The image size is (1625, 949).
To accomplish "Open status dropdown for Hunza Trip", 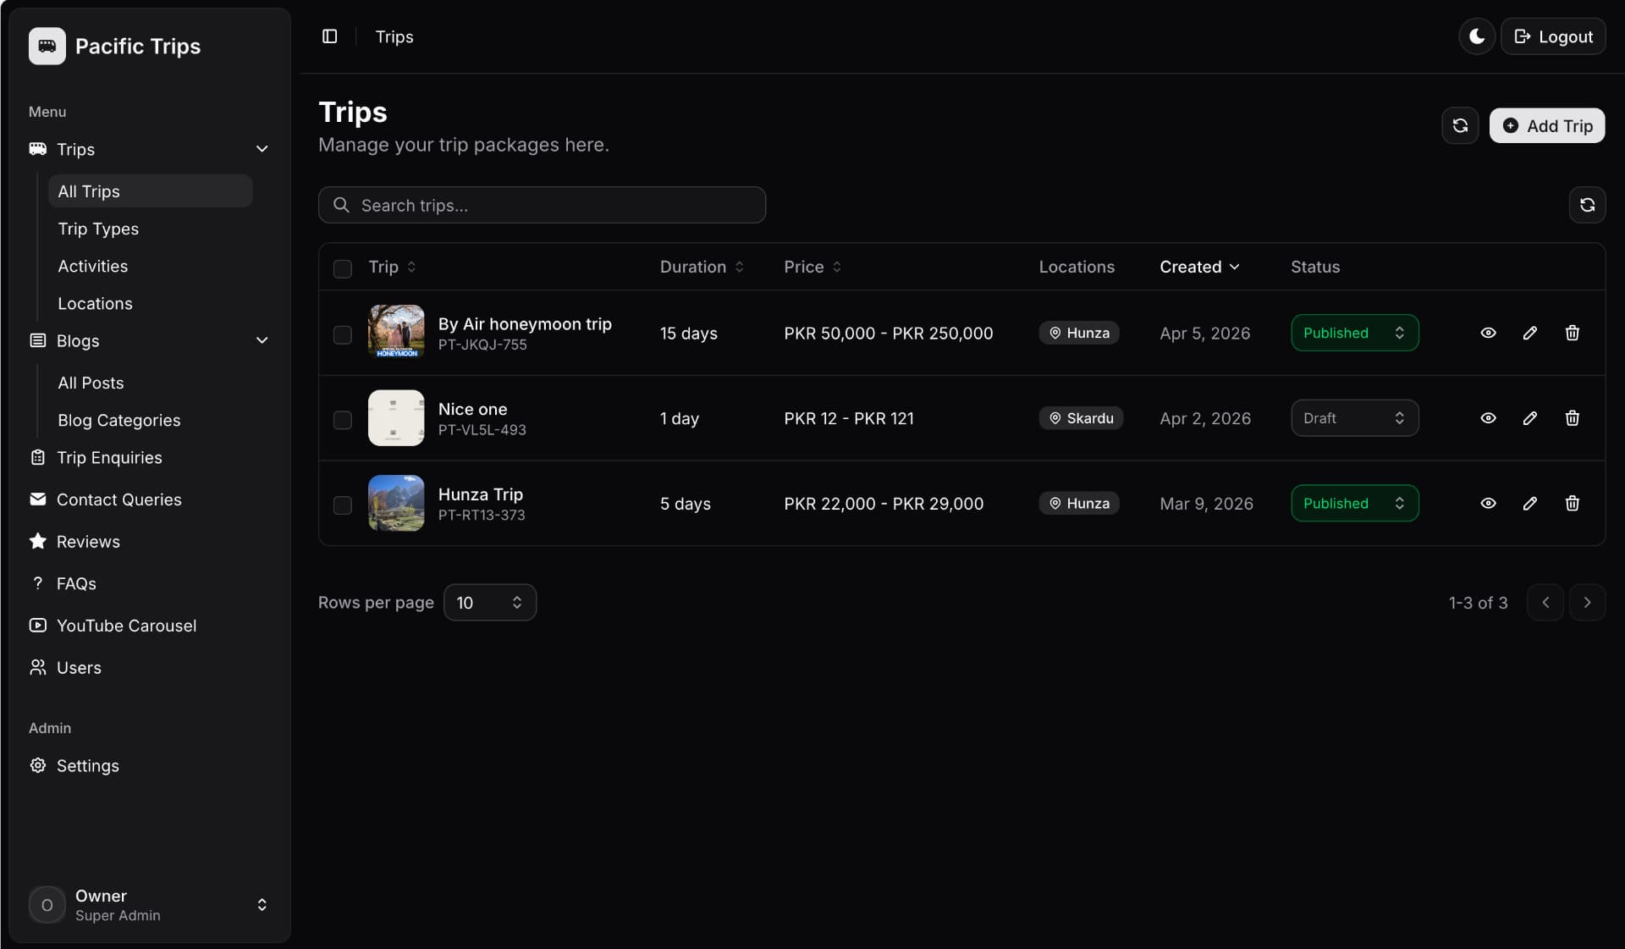I will pos(1355,503).
